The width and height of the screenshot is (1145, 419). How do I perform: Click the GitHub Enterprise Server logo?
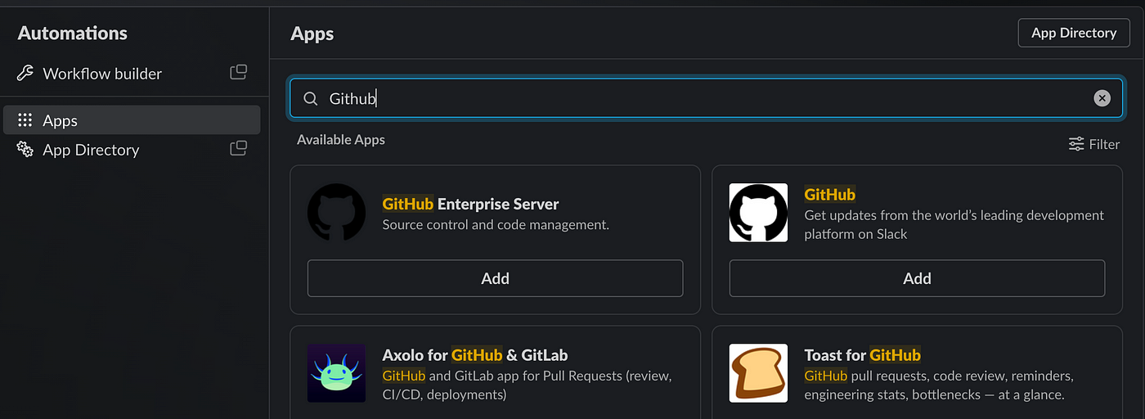click(337, 212)
